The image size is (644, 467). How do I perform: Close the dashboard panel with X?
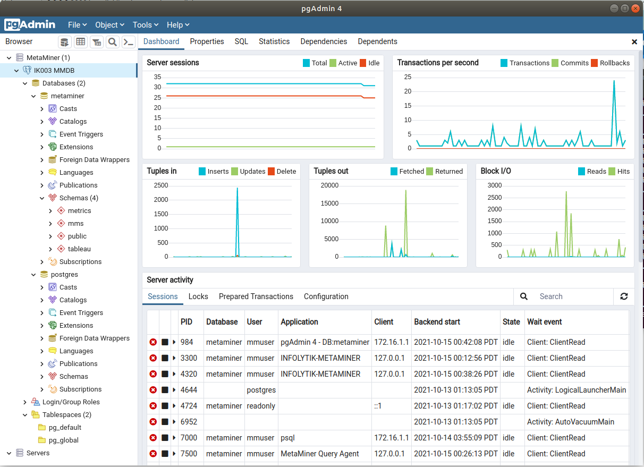pyautogui.click(x=634, y=41)
